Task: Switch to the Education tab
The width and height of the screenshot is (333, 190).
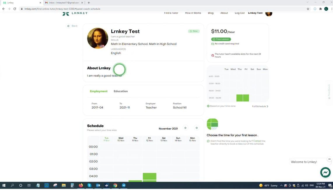Action: point(121,91)
